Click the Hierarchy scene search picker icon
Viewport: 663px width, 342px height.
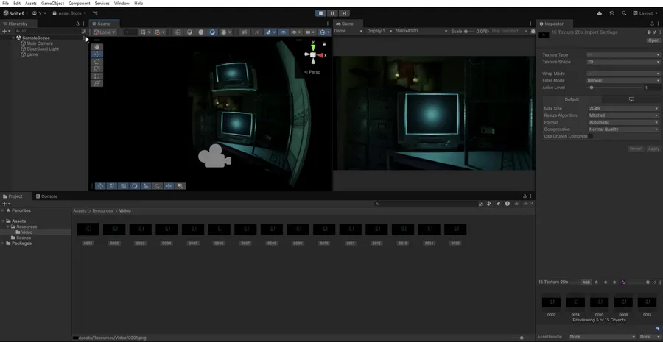pos(84,31)
